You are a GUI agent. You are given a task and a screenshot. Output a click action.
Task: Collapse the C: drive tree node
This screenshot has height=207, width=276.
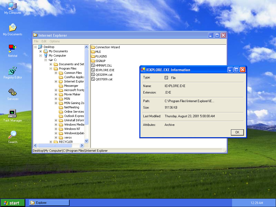pyautogui.click(x=46, y=60)
